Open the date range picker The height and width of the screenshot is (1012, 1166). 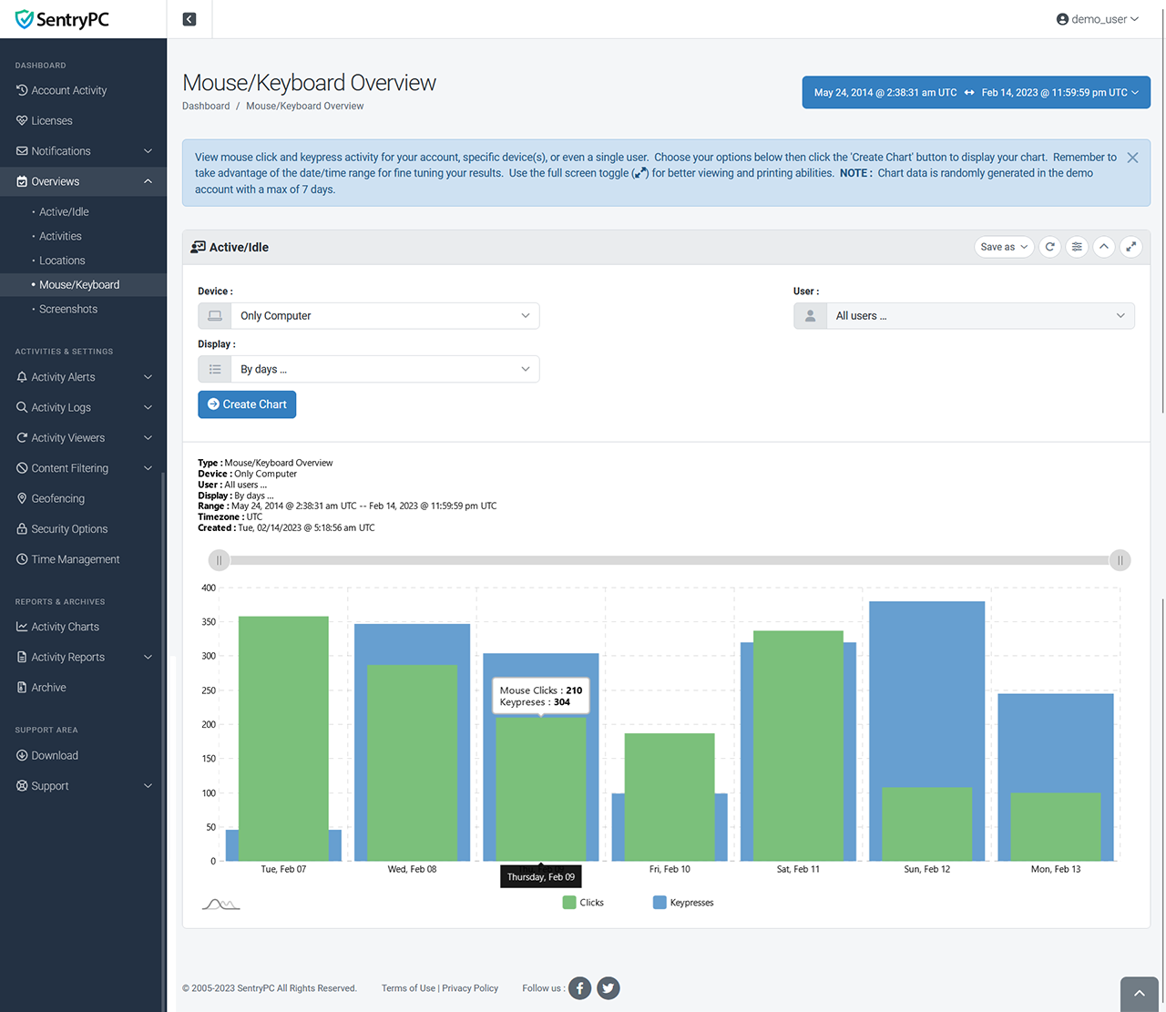click(x=976, y=92)
